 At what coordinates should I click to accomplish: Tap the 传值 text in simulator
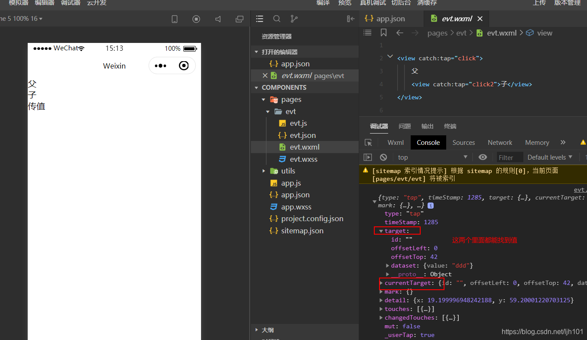point(36,106)
